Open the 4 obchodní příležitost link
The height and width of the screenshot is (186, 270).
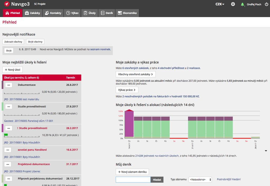click(171, 68)
